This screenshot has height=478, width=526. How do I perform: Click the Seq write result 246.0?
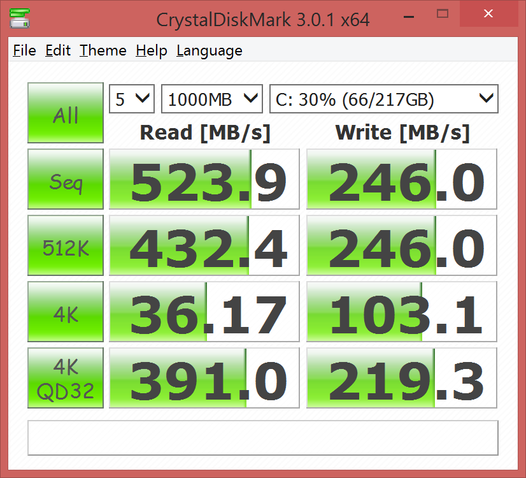[x=402, y=179]
